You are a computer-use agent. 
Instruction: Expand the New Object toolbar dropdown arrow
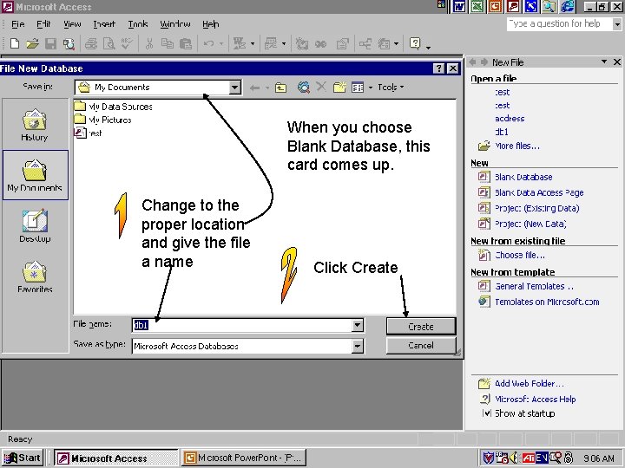[396, 43]
